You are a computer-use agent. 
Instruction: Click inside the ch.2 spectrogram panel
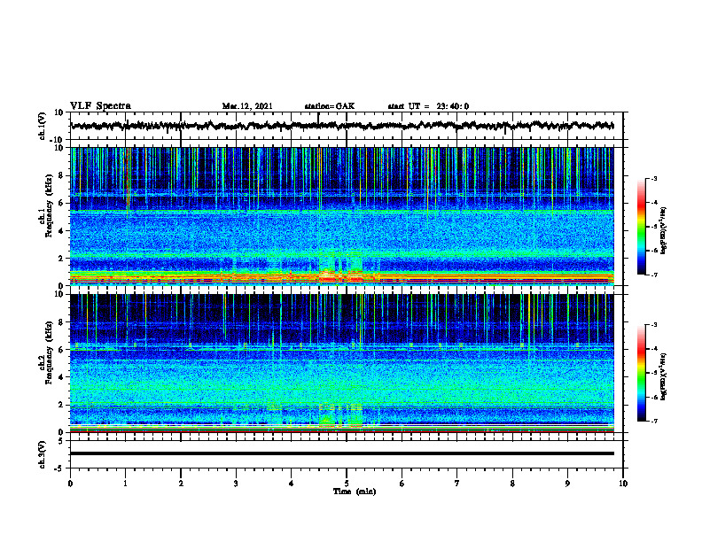[342, 363]
